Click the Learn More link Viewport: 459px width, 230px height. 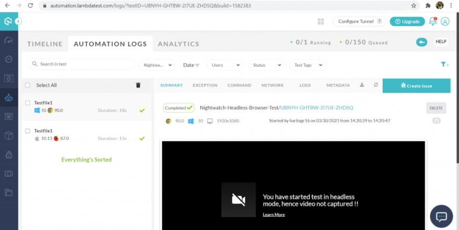coord(274,214)
